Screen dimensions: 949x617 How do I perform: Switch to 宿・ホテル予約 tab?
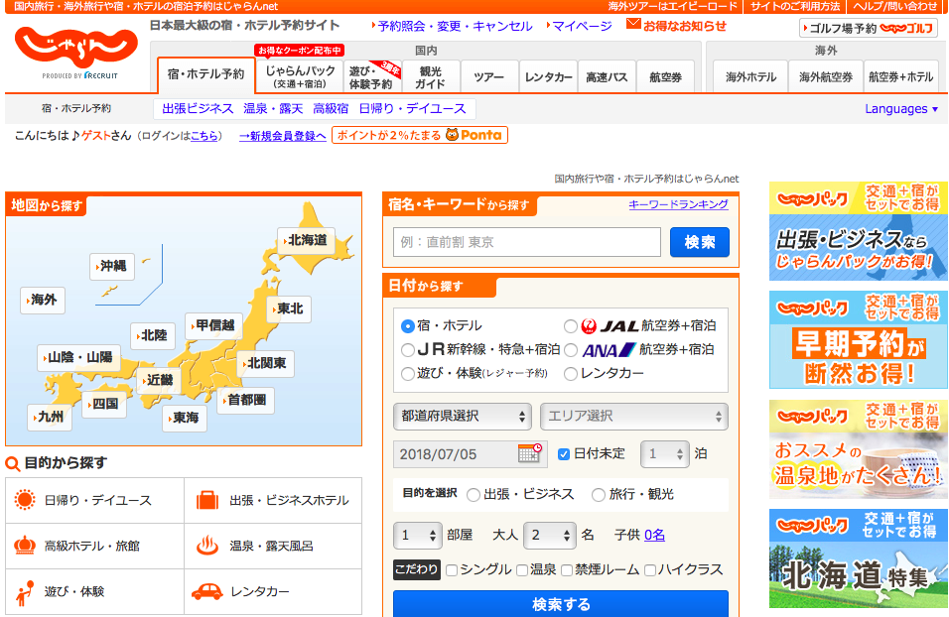(205, 74)
